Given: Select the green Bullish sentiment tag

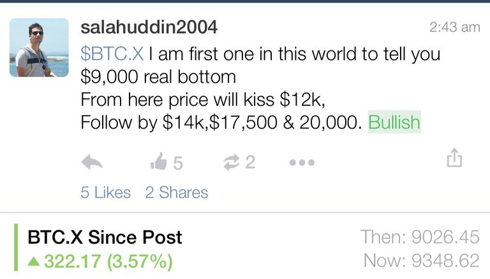Looking at the screenshot, I should click(394, 122).
